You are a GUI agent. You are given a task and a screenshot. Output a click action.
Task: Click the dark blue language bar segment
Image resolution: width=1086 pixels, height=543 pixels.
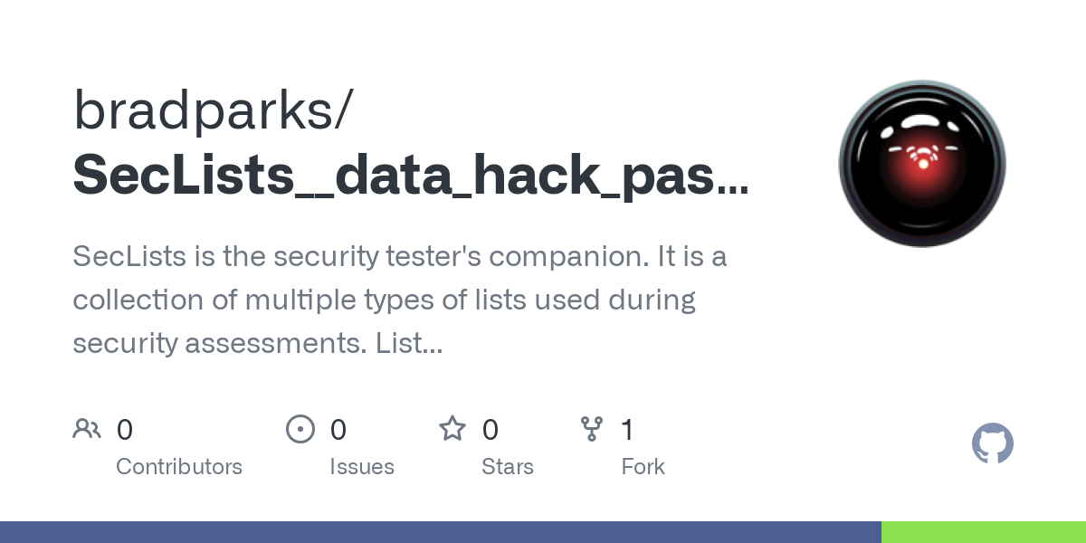pos(441,532)
